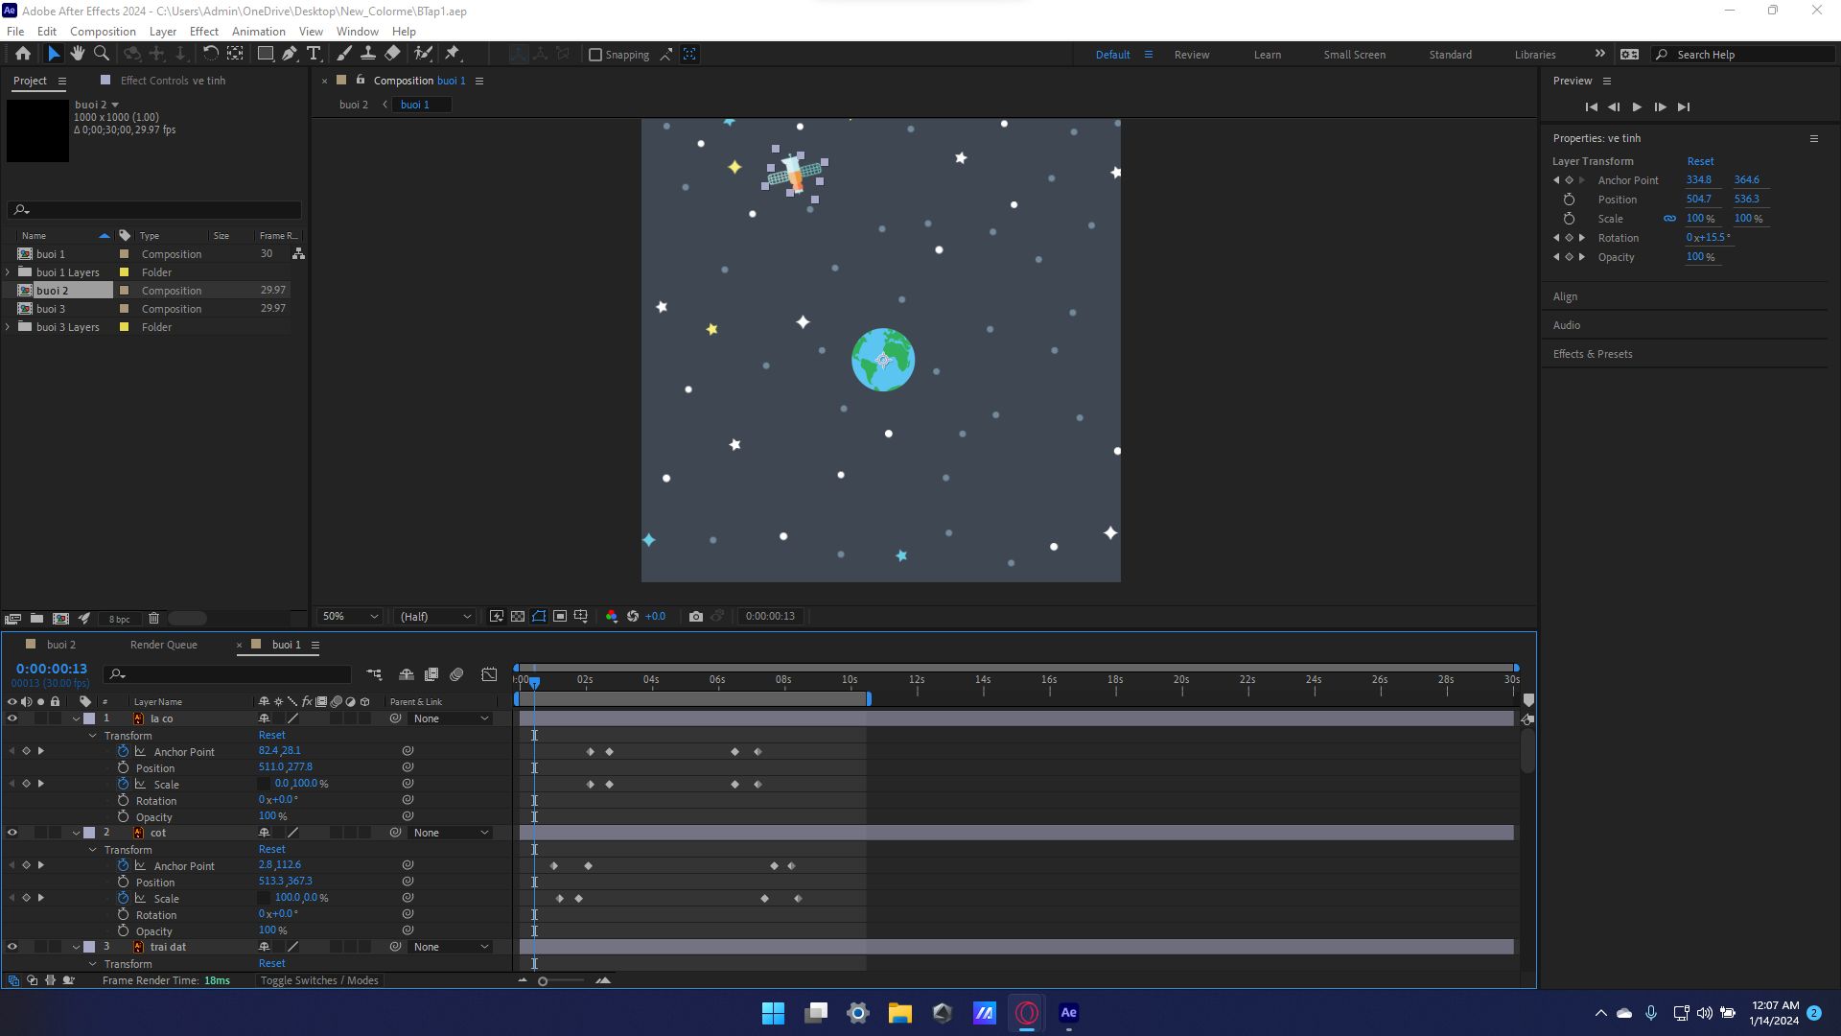Open parent dropdown for la co layer
Viewport: 1841px width, 1036px height.
(451, 718)
